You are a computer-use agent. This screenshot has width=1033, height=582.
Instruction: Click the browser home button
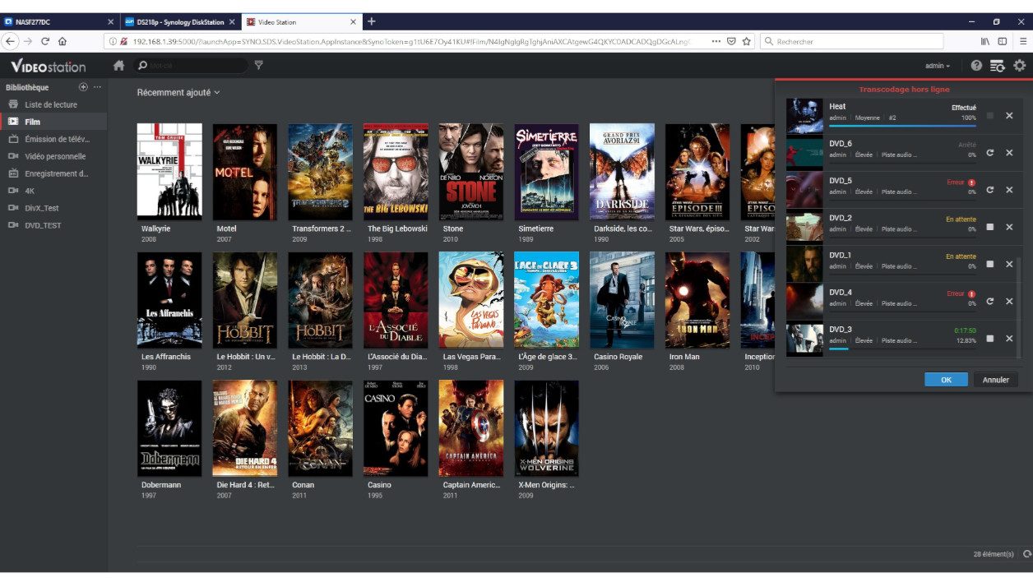tap(63, 41)
